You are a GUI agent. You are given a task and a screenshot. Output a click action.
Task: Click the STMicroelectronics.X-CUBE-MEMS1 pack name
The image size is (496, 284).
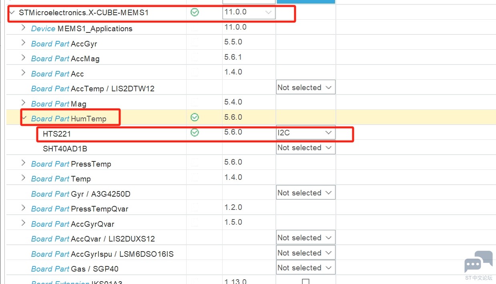point(84,13)
